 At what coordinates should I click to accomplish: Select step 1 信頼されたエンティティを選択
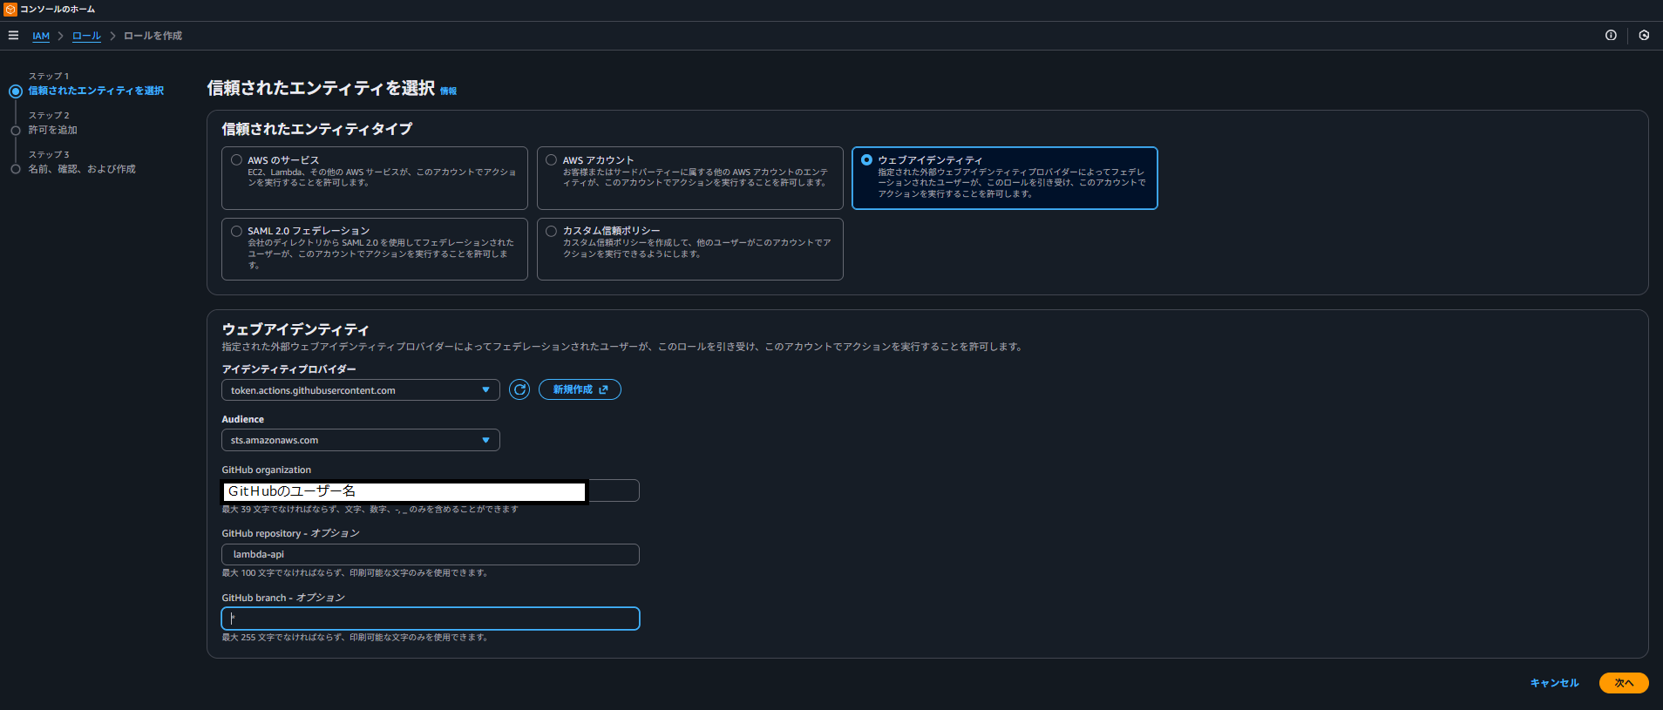tap(96, 91)
